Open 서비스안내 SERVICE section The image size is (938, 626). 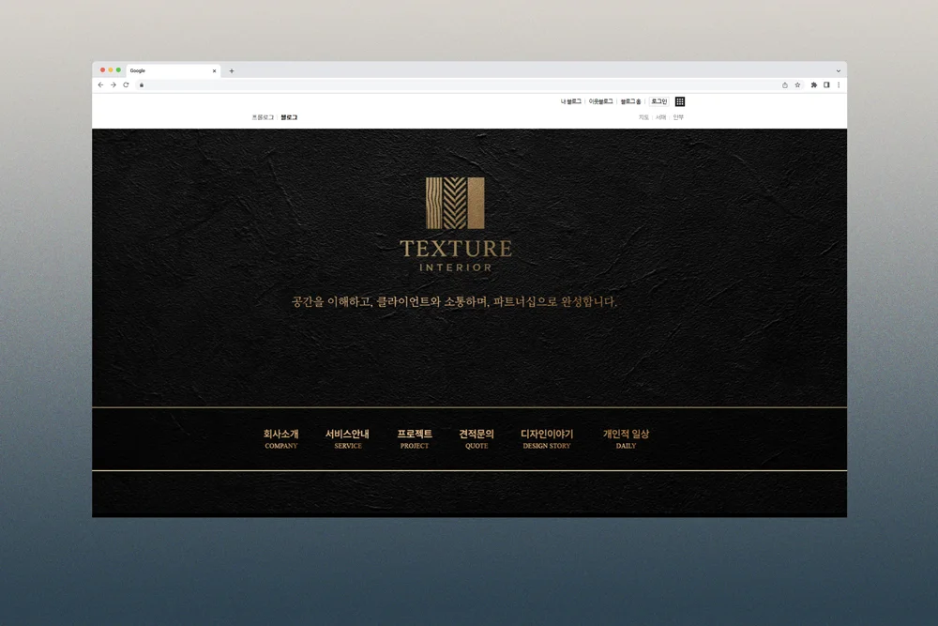click(347, 439)
